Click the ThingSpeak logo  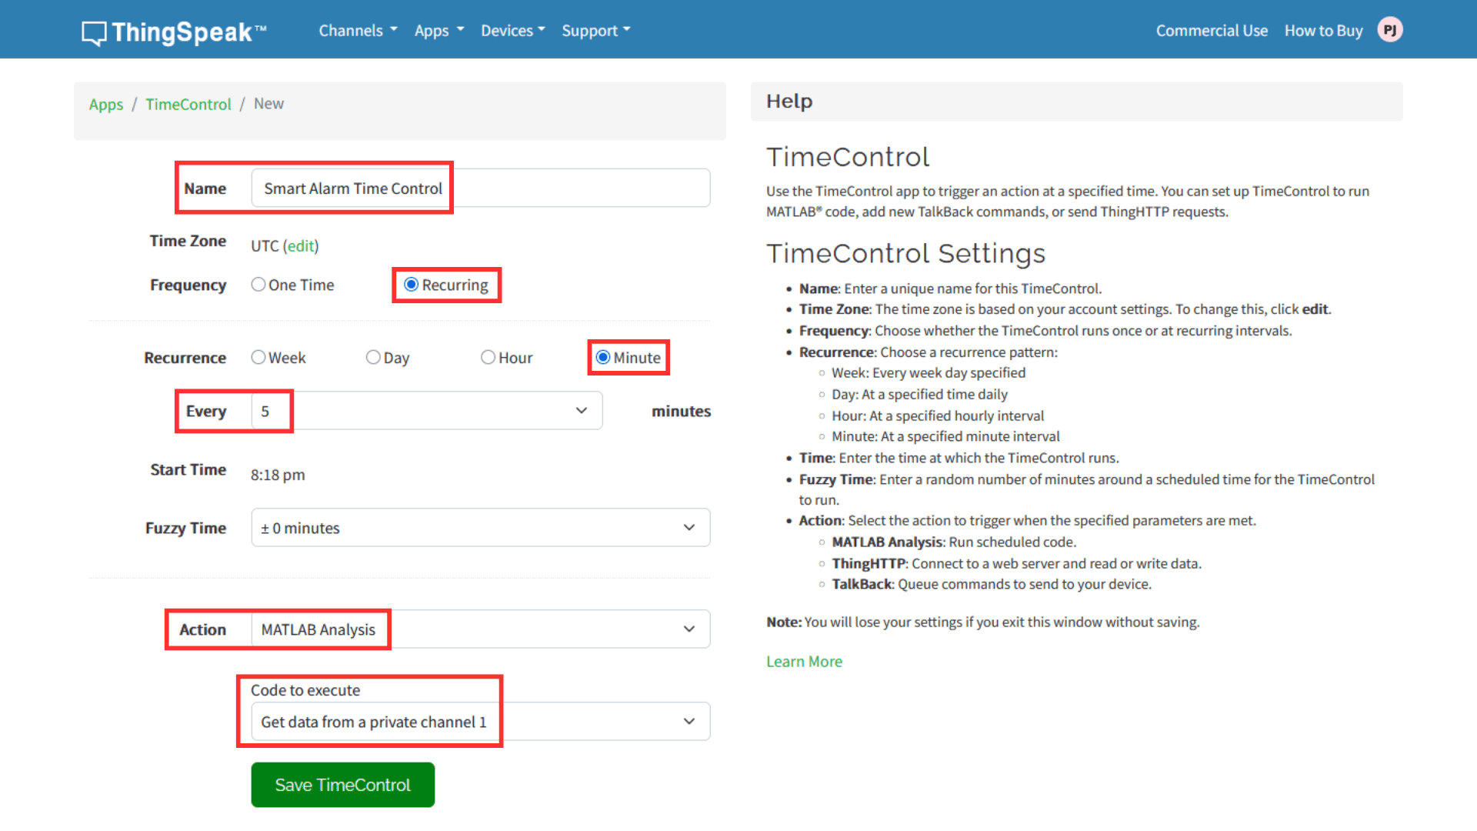point(175,32)
